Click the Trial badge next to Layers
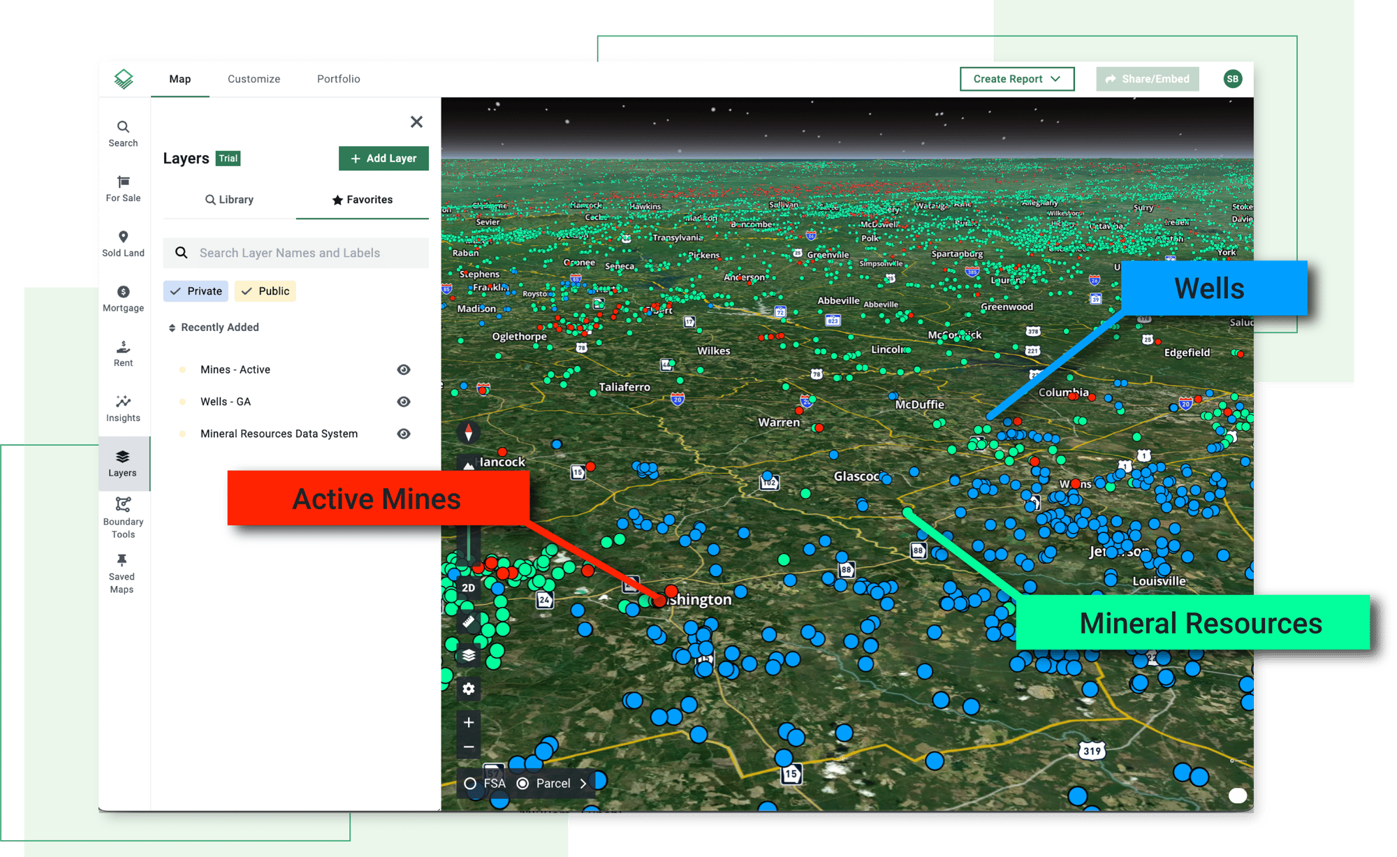The image size is (1397, 857). 228,159
